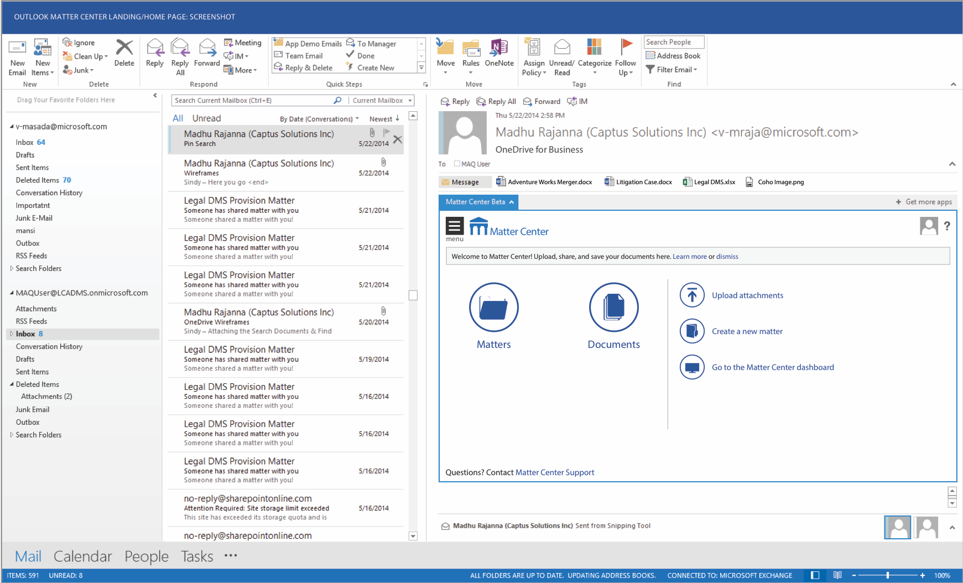Open the Documents circle icon
Image resolution: width=963 pixels, height=583 pixels.
tap(613, 308)
